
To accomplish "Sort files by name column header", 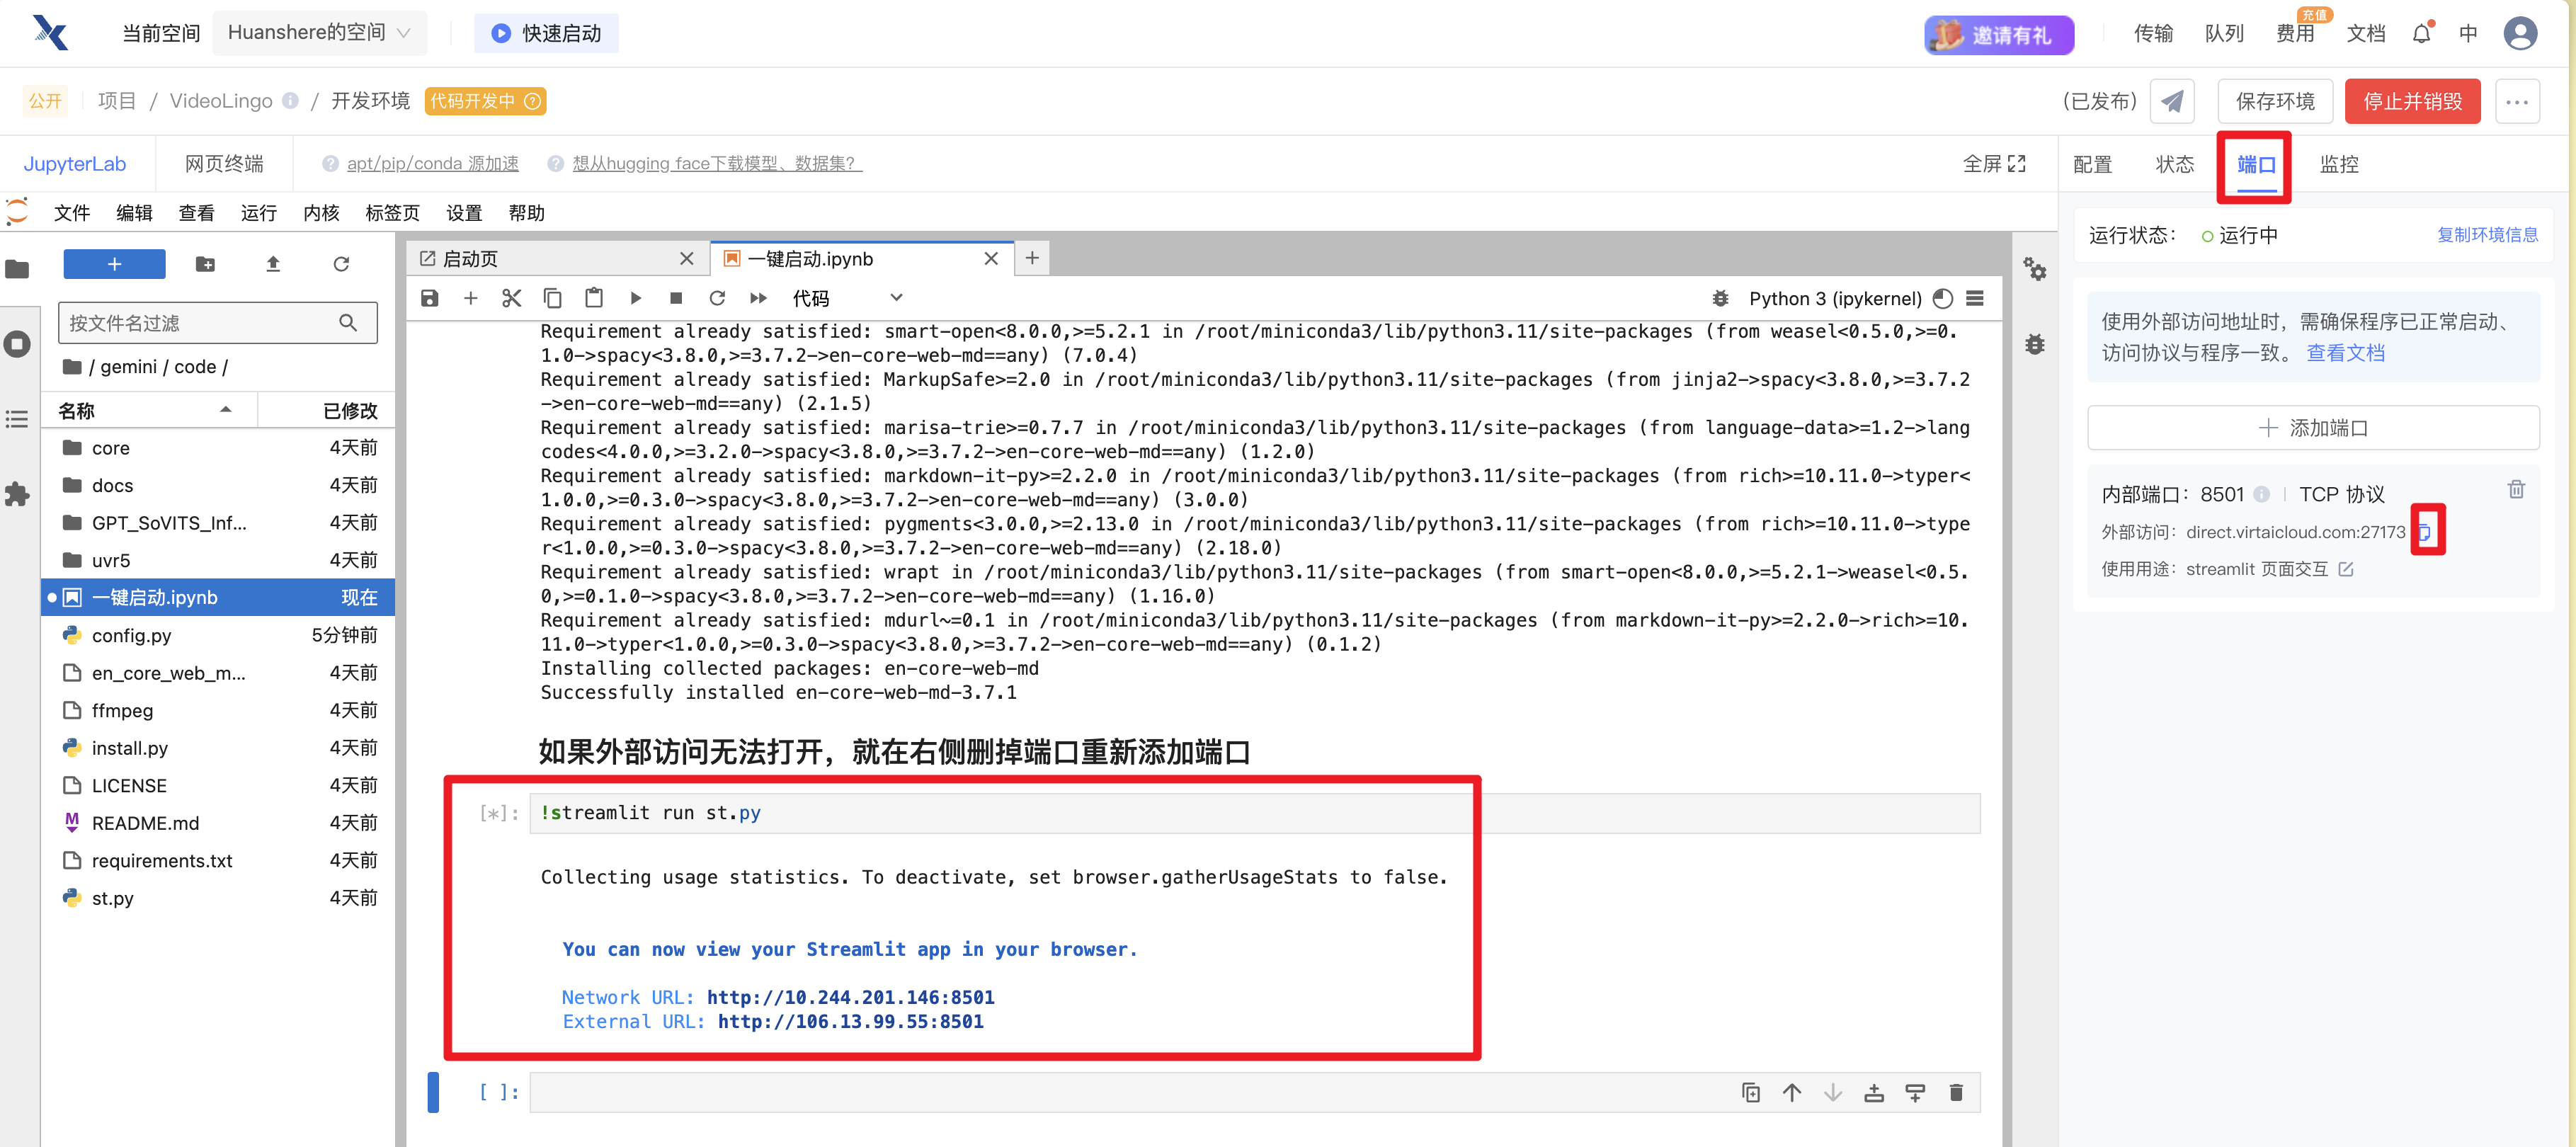I will (x=147, y=410).
